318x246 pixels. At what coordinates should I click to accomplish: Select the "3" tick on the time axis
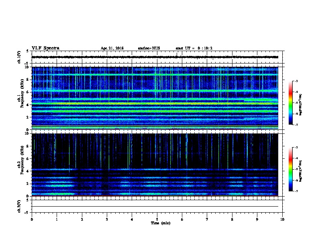(107, 219)
